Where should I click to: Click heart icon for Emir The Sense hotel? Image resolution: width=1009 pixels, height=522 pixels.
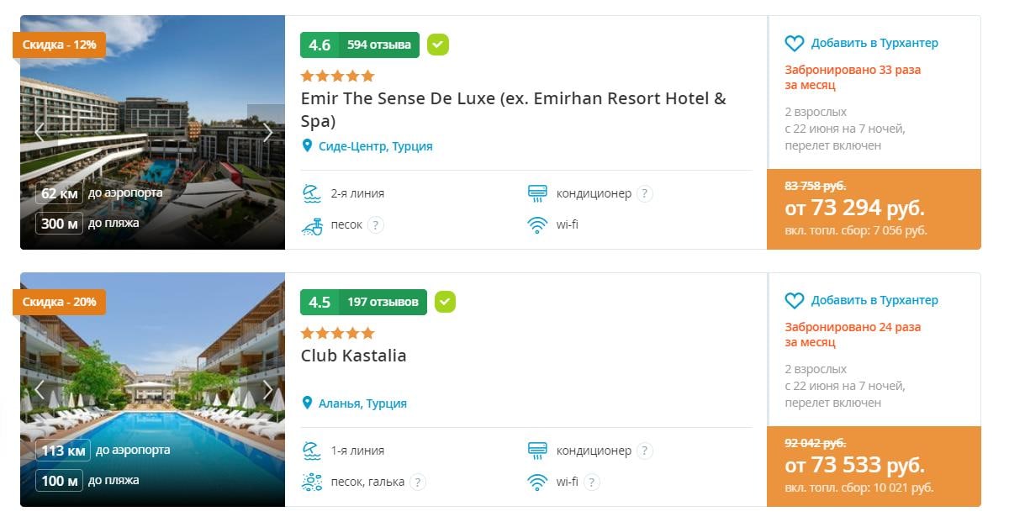point(795,43)
